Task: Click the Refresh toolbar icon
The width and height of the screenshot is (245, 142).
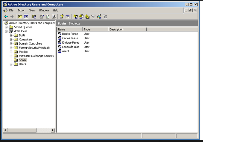Action: 48,16
